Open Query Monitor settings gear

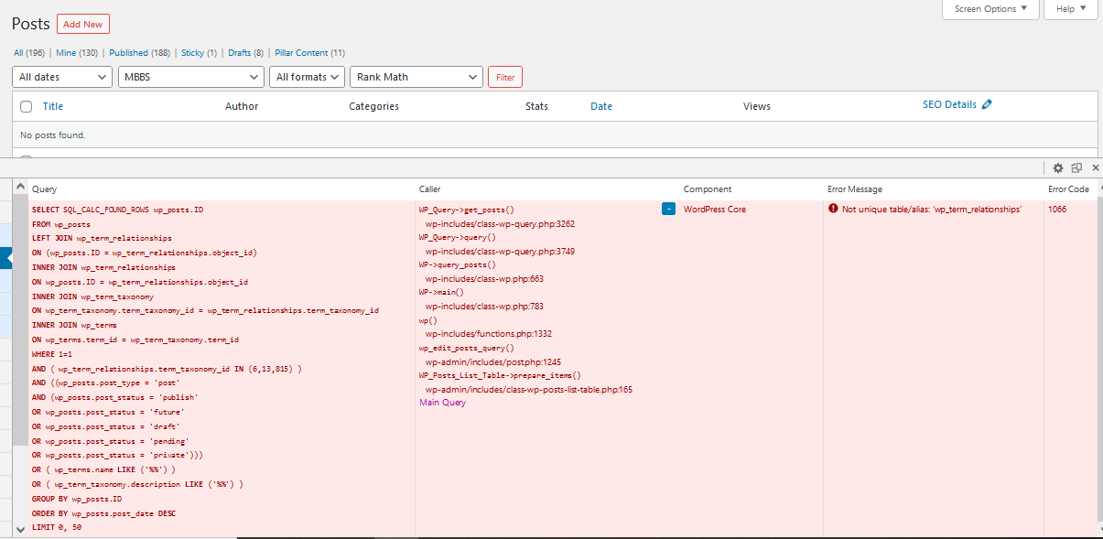coord(1058,168)
